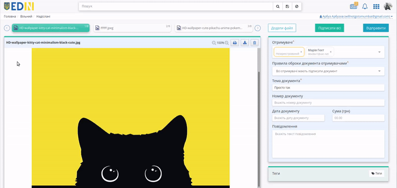
Task: Click the 100% zoom level text
Action: [220, 43]
